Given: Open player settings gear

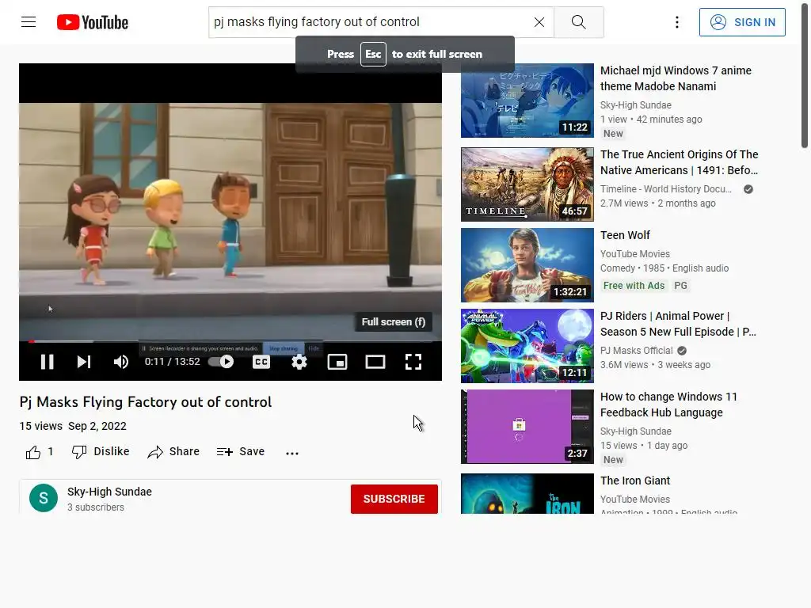Looking at the screenshot, I should (x=299, y=362).
